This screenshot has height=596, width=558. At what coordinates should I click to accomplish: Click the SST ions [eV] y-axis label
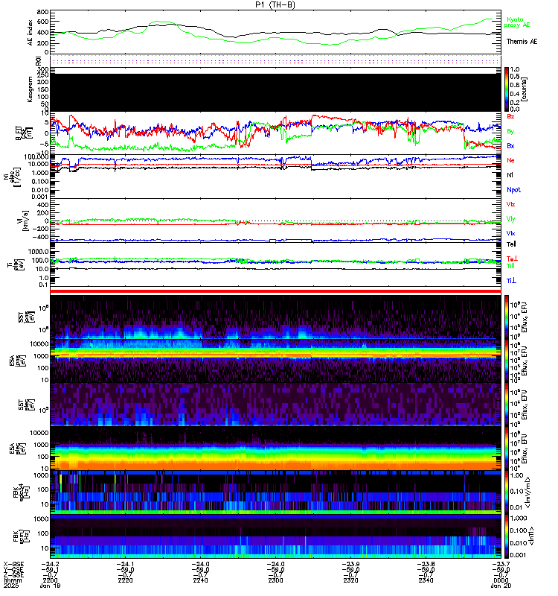[26, 317]
